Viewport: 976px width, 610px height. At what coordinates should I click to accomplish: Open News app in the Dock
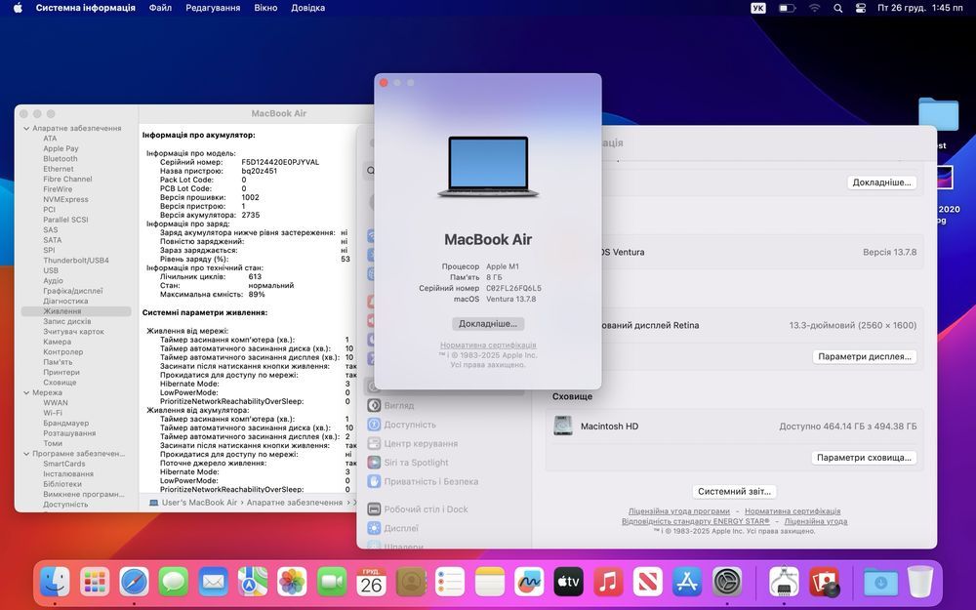click(648, 582)
